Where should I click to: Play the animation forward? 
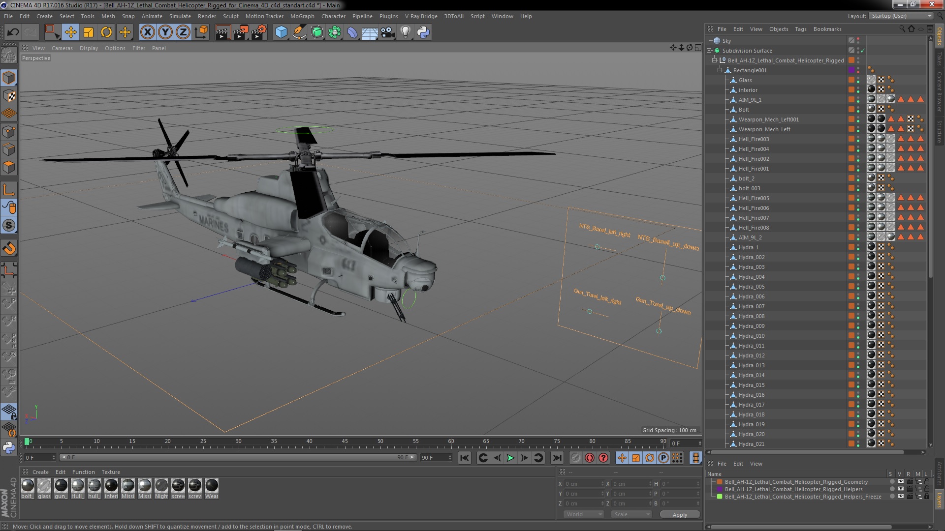tap(510, 458)
